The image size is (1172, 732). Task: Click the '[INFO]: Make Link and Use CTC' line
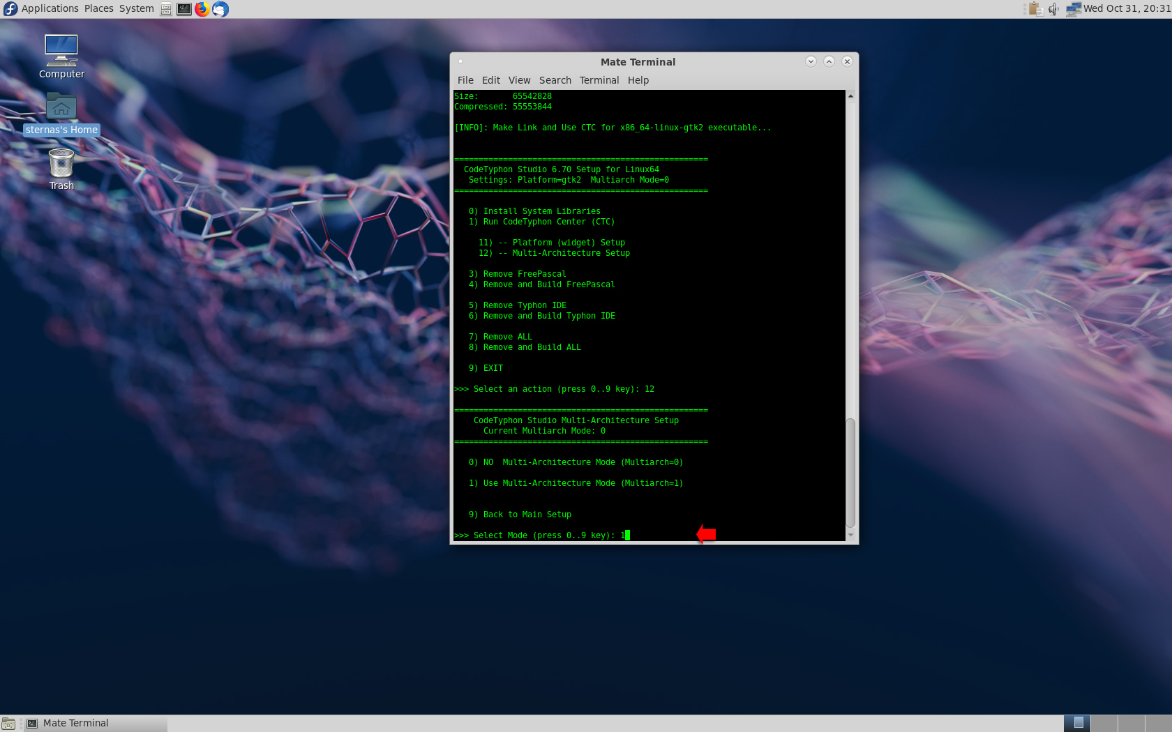[x=613, y=128]
